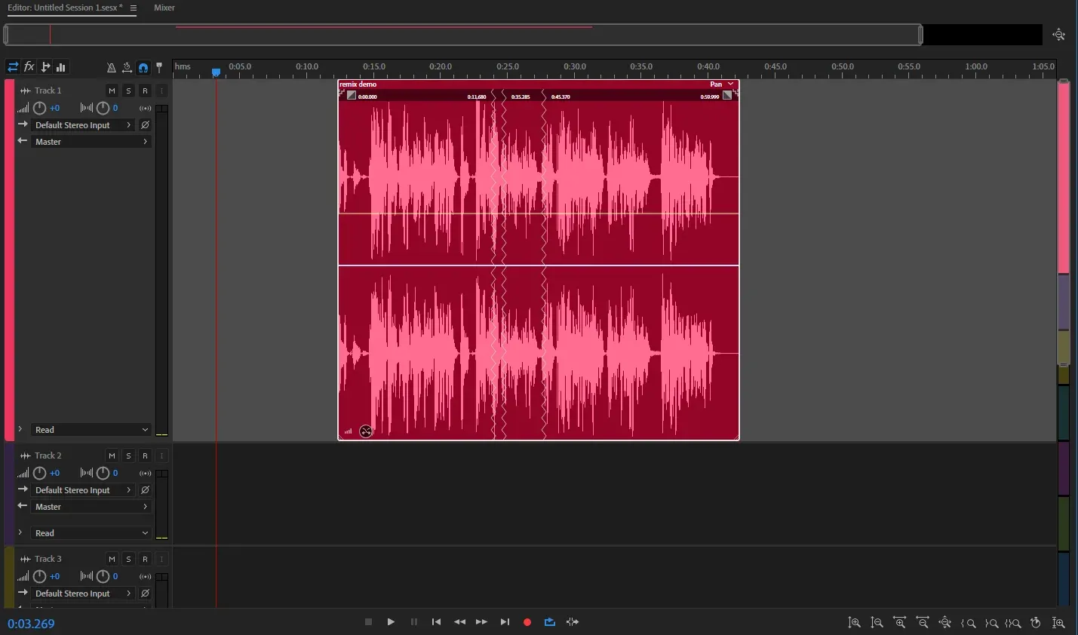Expand Track 1 automation lanes arrow
Screen dimensions: 1078x635
20,429
